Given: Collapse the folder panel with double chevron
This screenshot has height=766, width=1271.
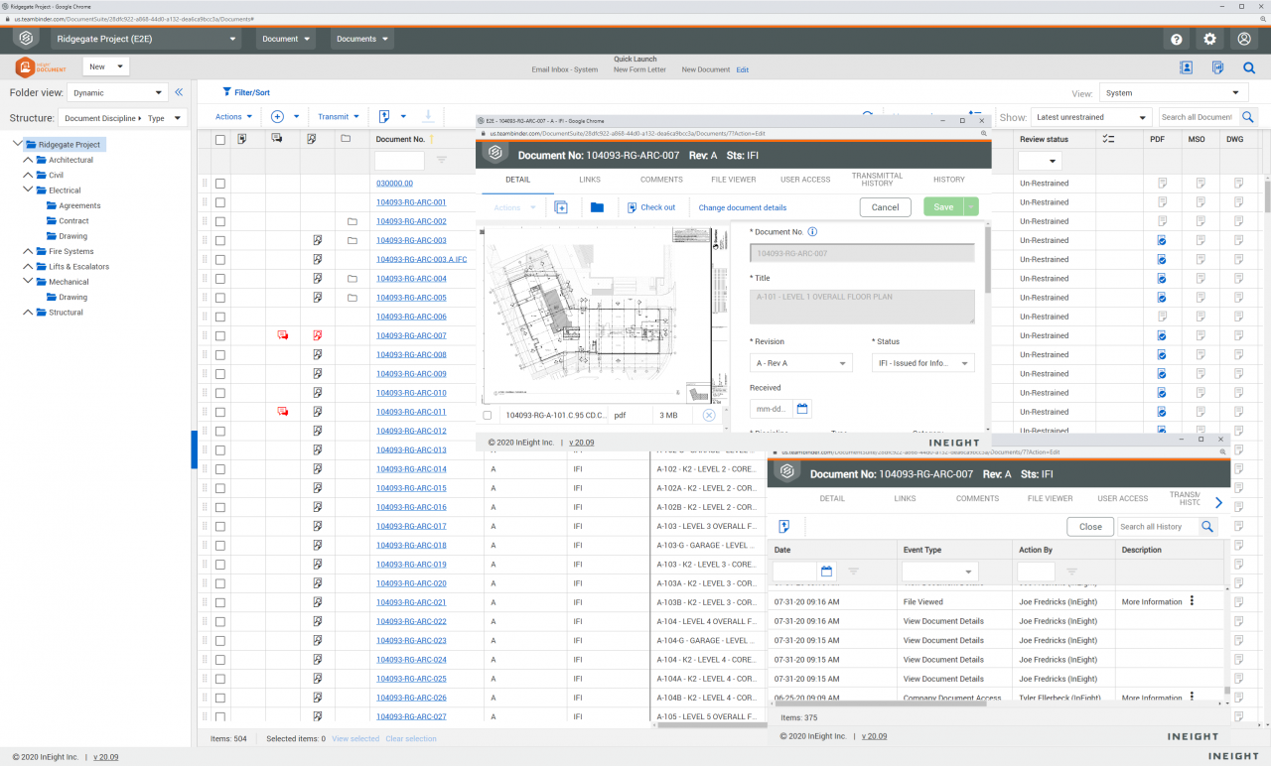Looking at the screenshot, I should point(179,92).
